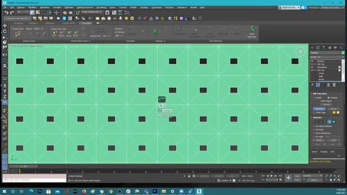Toggle visibility eye of Morpher modifier

[312, 61]
